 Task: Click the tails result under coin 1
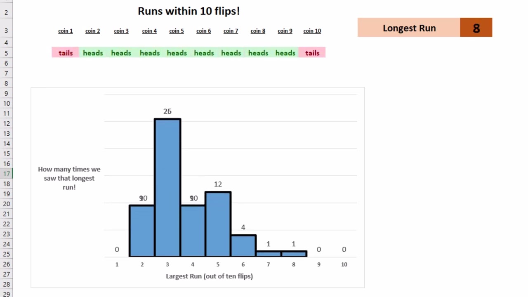coord(65,53)
